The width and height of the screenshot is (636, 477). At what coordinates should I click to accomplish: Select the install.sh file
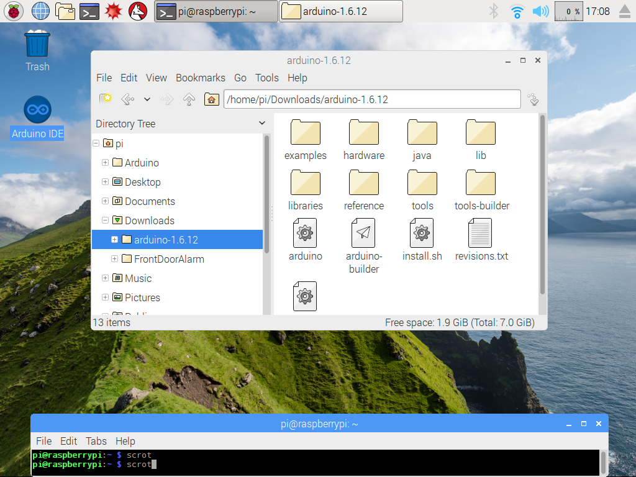(422, 240)
